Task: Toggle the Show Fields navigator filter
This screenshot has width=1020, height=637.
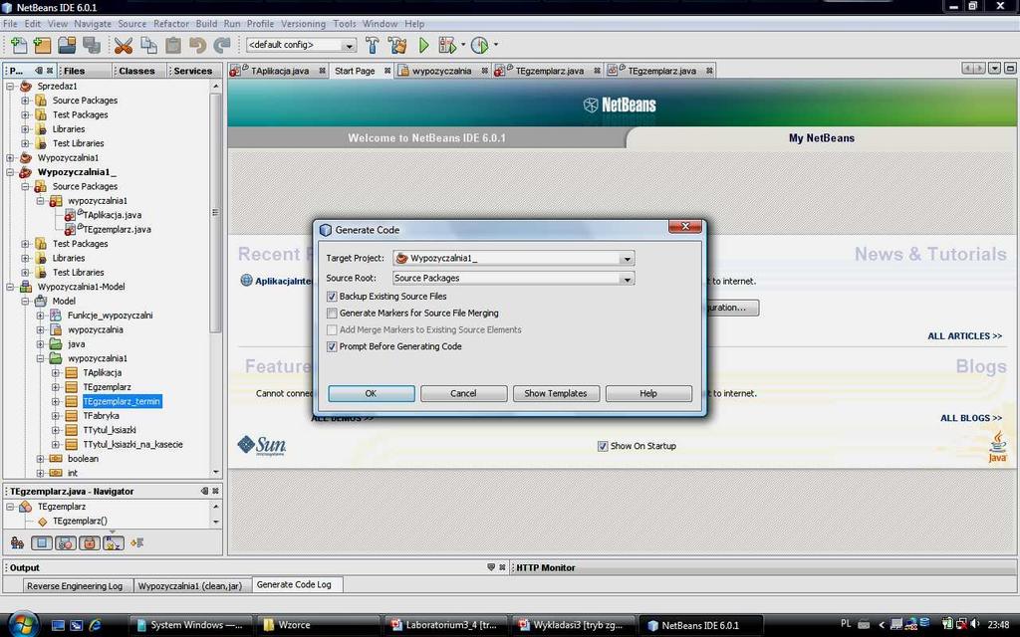Action: pos(42,542)
